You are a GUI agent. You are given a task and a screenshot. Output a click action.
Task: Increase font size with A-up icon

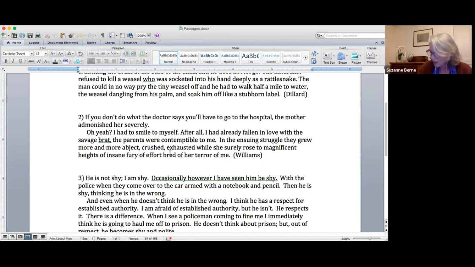pyautogui.click(x=53, y=54)
